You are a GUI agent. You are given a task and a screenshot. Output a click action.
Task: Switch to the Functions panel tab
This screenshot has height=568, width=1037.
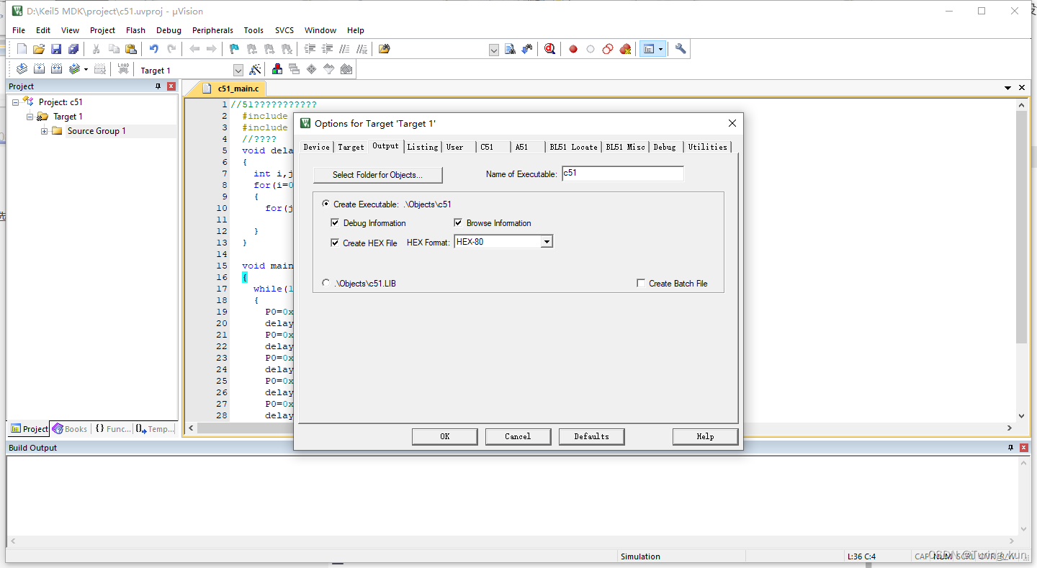(x=113, y=429)
